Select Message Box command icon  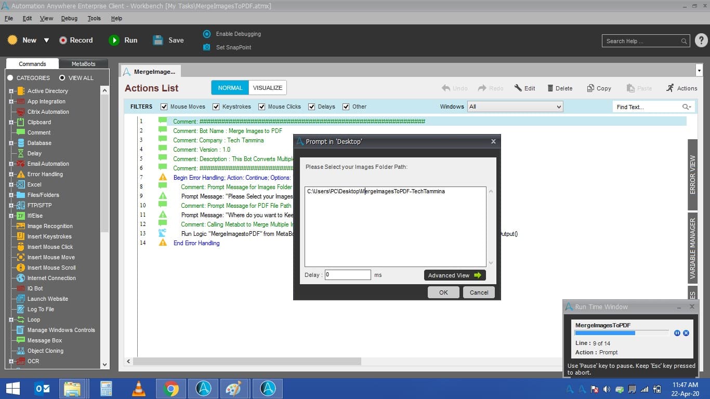(x=21, y=340)
